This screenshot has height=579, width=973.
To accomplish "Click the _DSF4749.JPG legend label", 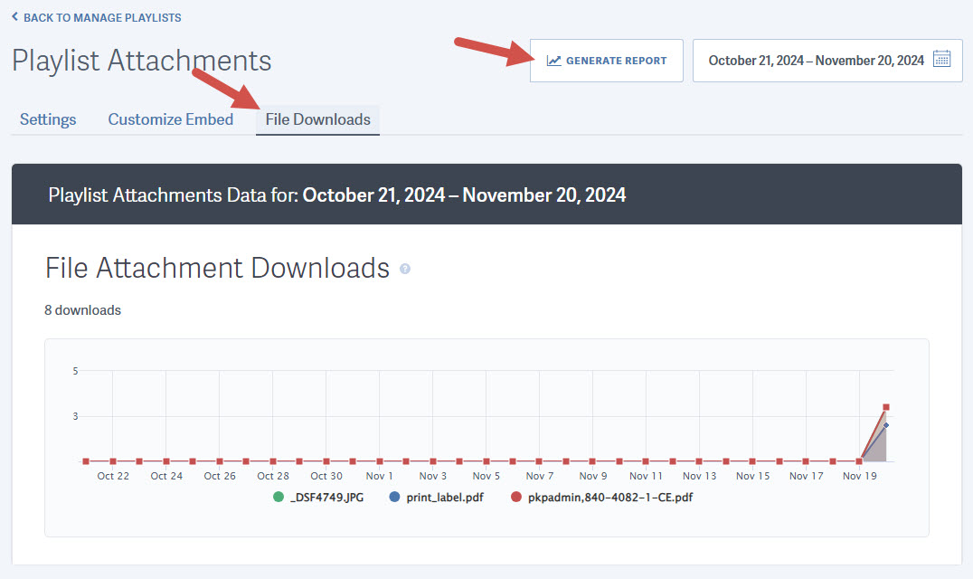I will pyautogui.click(x=326, y=498).
